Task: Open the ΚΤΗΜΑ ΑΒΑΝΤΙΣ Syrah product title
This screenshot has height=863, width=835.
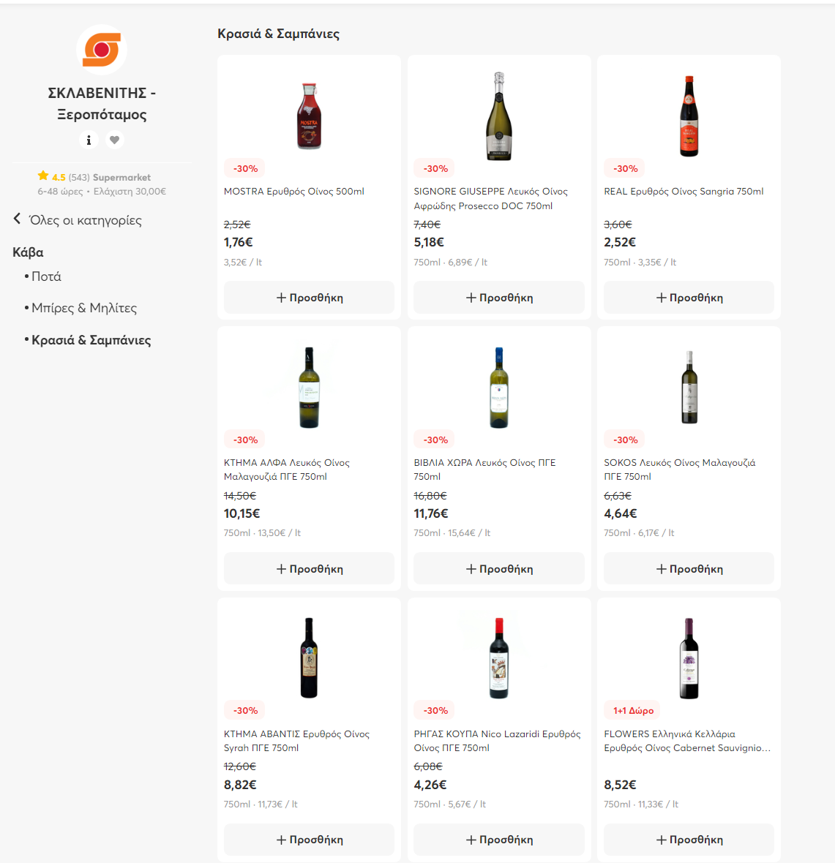Action: (296, 741)
